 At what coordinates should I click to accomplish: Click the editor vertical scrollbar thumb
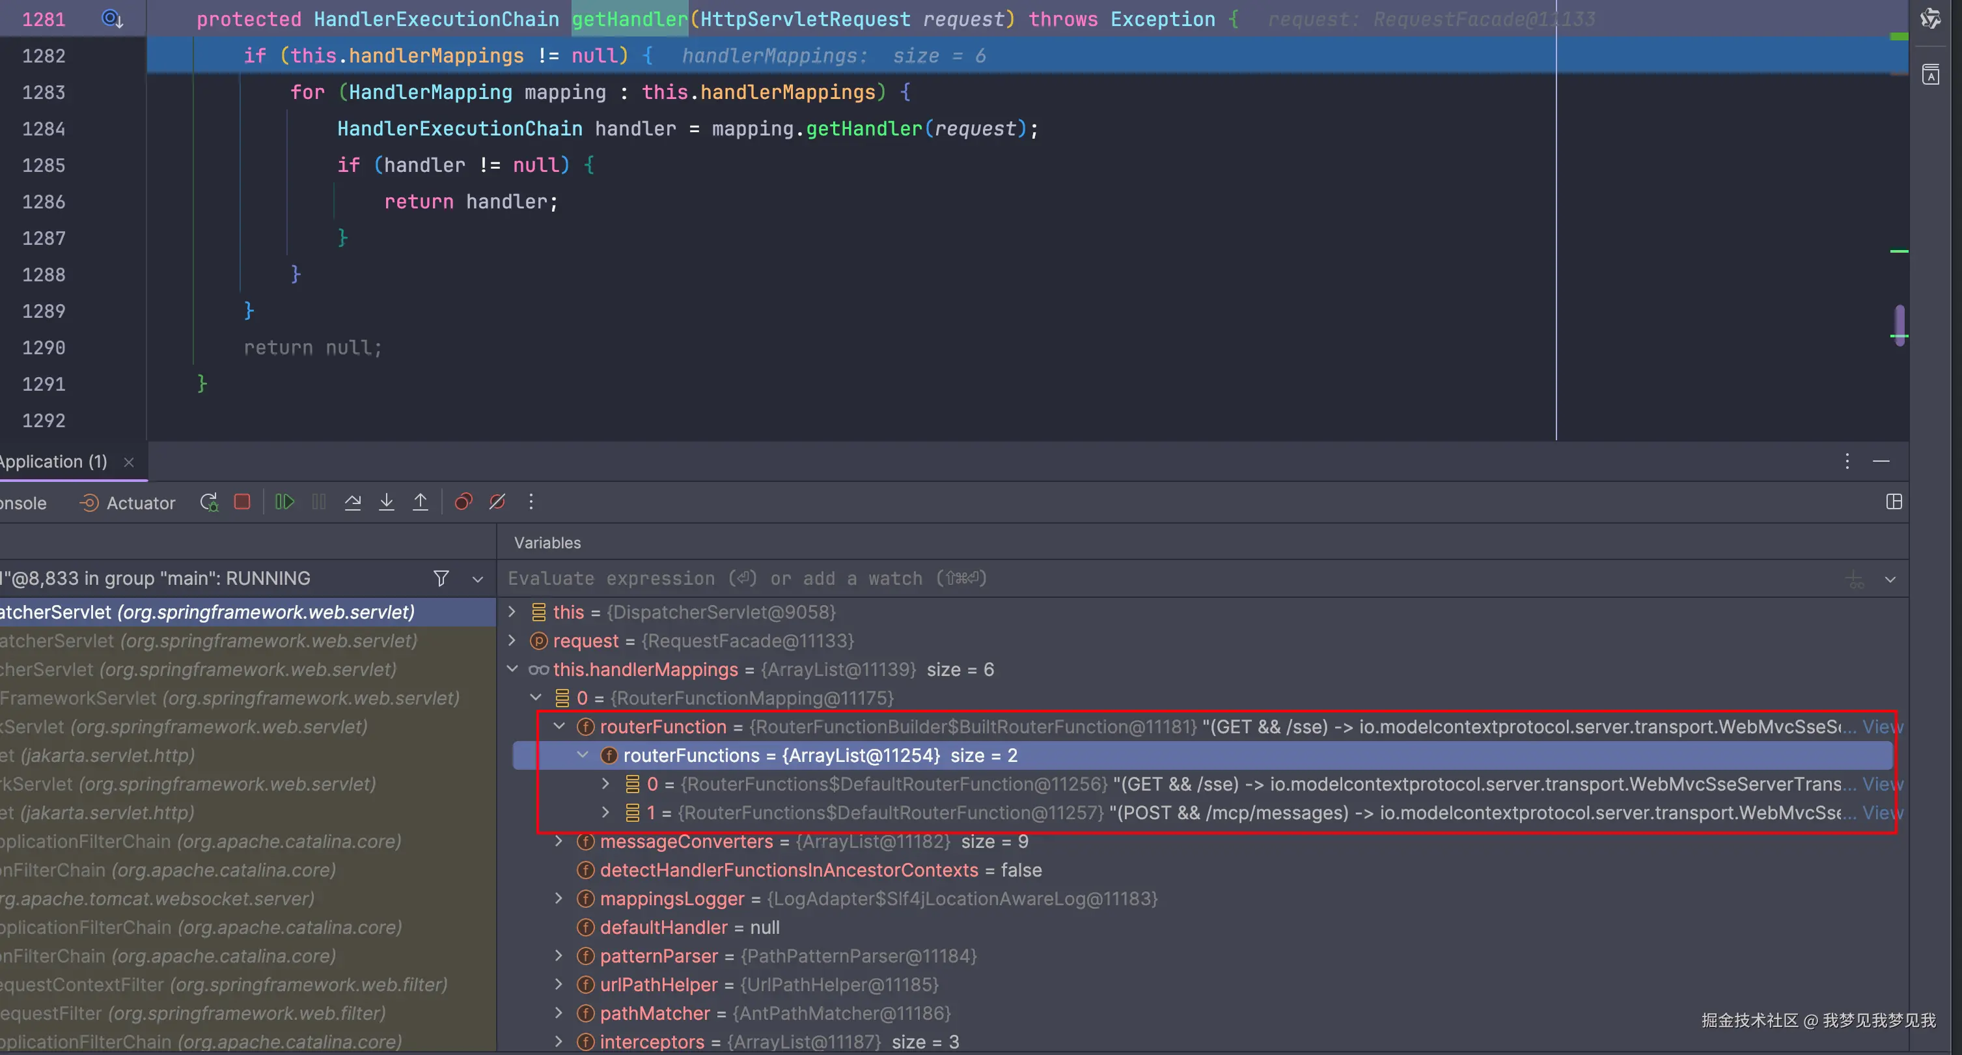tap(1900, 325)
